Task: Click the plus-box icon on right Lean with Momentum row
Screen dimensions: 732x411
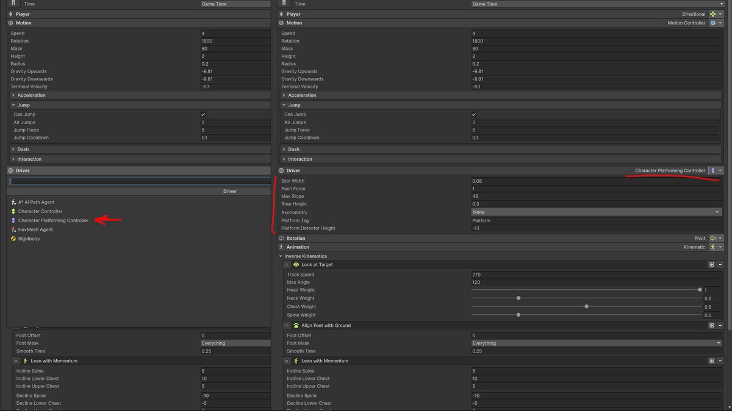Action: coord(711,361)
